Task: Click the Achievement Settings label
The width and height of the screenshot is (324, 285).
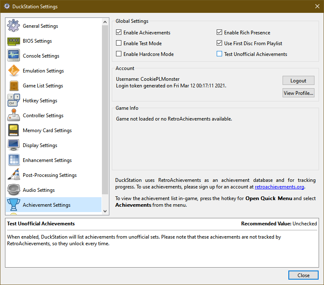Action: [x=46, y=205]
